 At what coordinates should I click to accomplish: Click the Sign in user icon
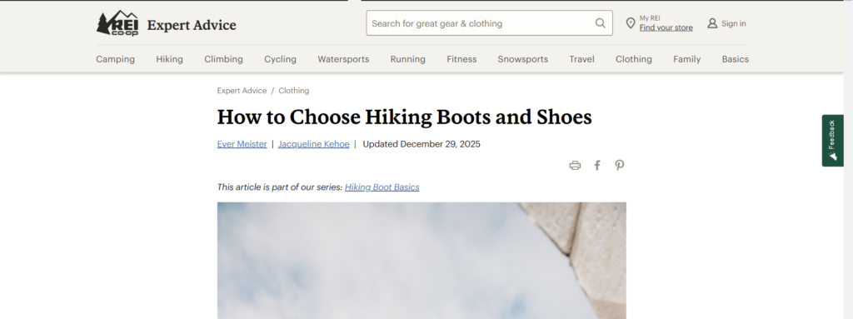pos(712,23)
